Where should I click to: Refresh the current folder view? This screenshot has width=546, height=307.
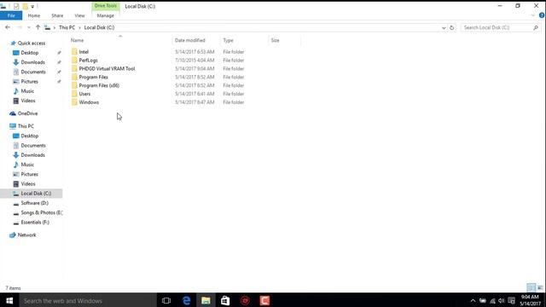452,27
